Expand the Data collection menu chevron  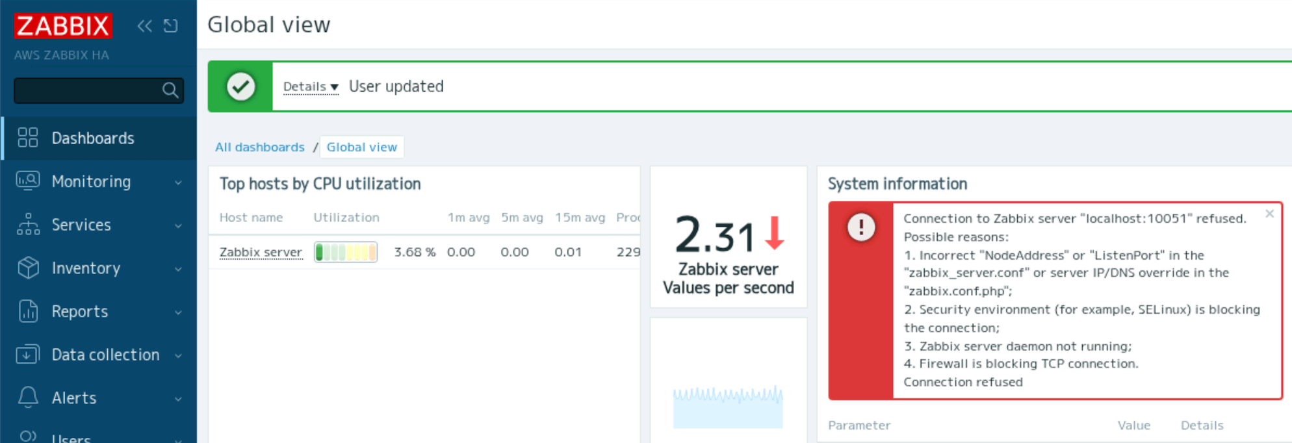[x=178, y=355]
